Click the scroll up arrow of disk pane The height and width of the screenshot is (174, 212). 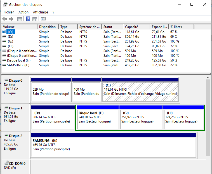208,77
